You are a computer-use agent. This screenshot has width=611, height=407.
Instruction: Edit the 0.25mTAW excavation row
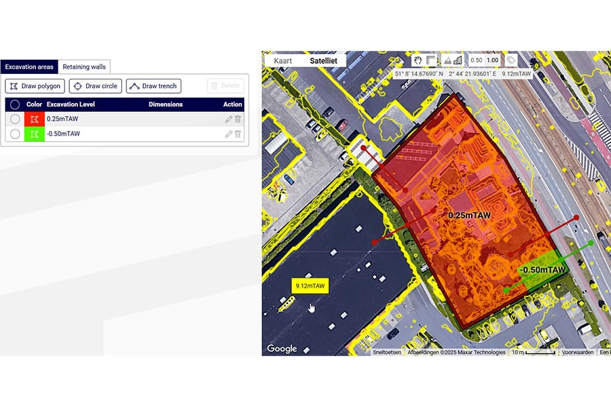coord(229,119)
